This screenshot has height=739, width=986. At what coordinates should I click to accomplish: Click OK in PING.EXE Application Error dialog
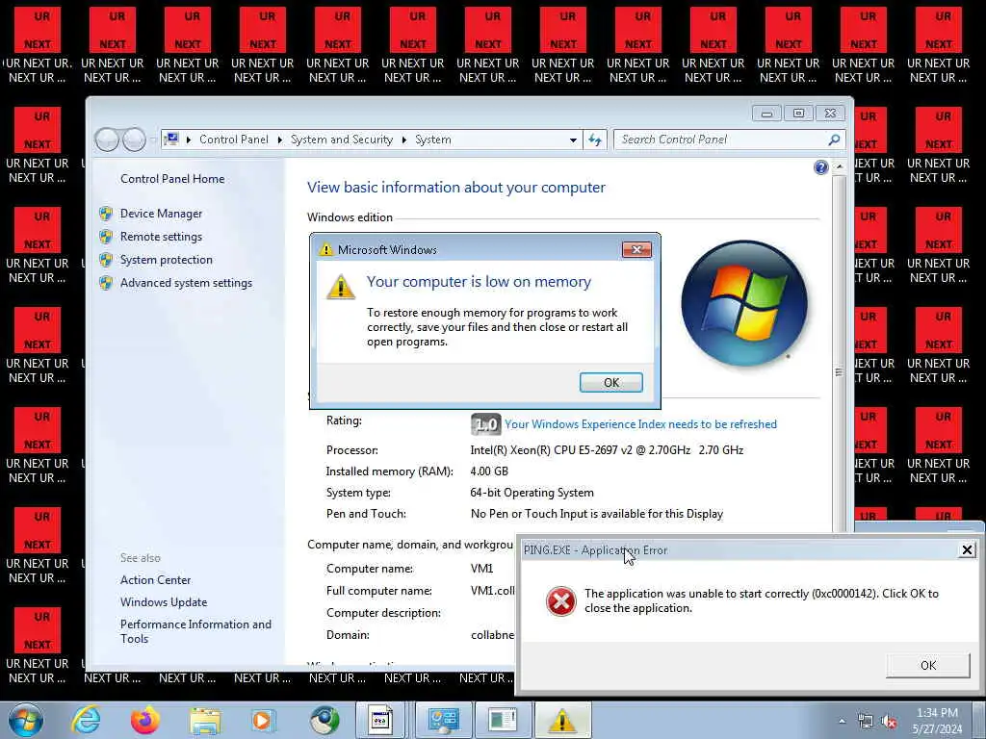(x=927, y=665)
